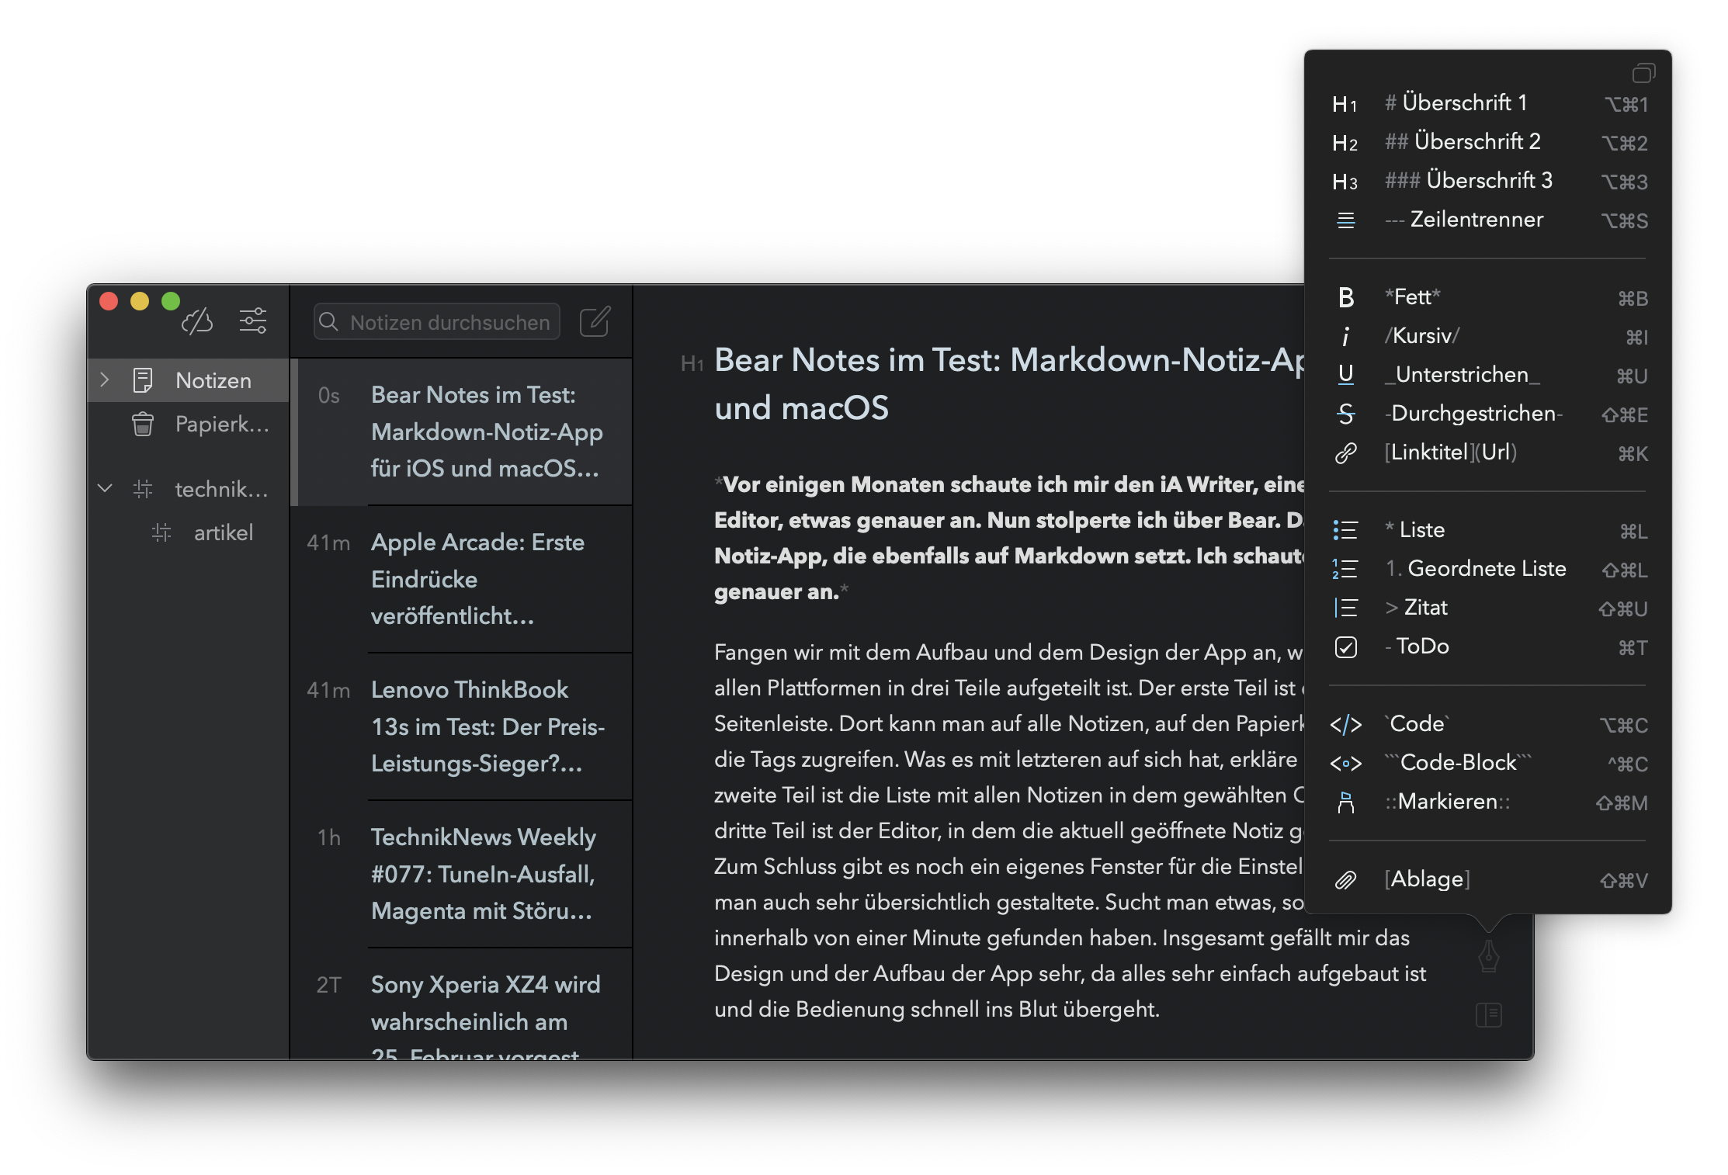
Task: Insert a Zeilentrenner line separator
Action: tap(1488, 220)
